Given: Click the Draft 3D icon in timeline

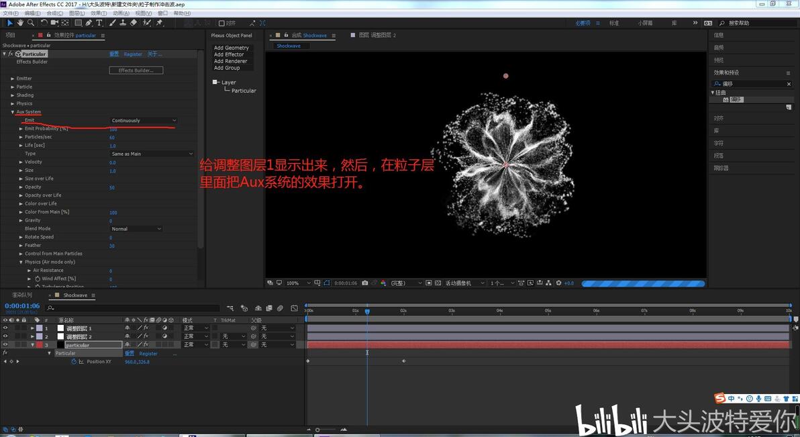Looking at the screenshot, I should 244,308.
